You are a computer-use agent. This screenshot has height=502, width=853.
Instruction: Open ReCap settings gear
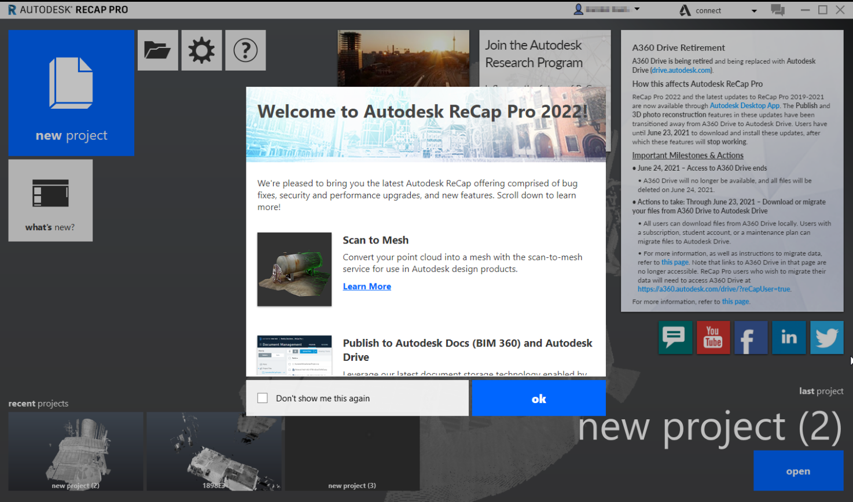coord(201,50)
